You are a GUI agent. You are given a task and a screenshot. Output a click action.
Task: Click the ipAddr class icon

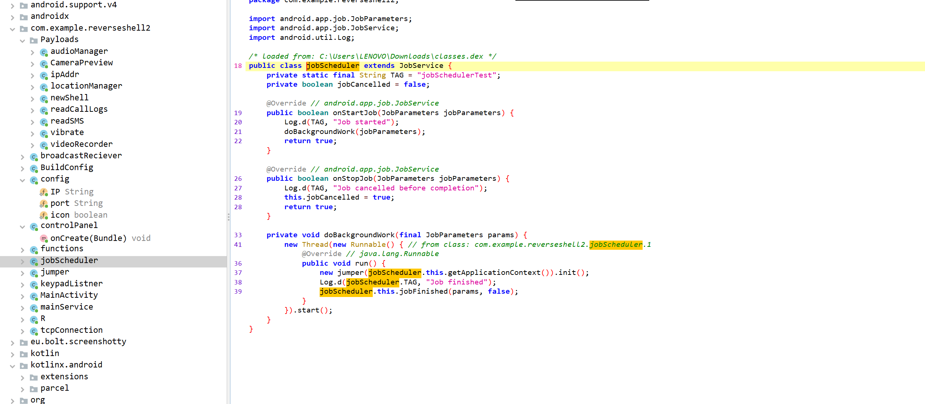tap(44, 76)
